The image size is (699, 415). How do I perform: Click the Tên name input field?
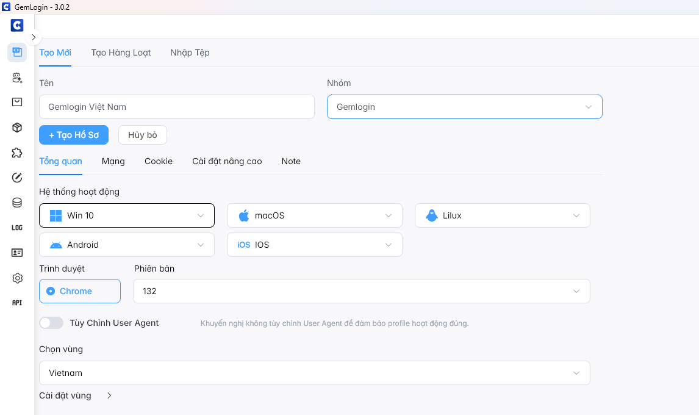(x=176, y=107)
